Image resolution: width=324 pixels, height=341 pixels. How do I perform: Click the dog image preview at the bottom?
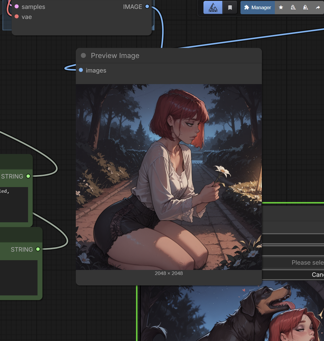pos(232,313)
